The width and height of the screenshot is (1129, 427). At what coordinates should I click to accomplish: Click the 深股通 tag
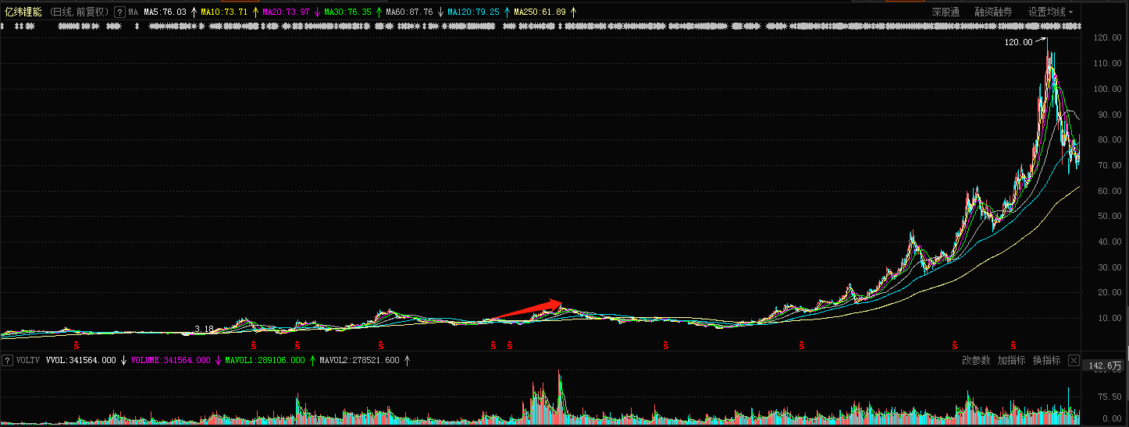tap(946, 12)
